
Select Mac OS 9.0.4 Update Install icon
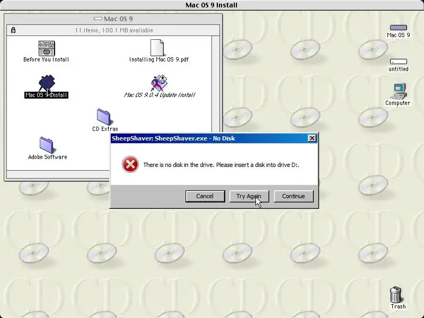(x=159, y=83)
